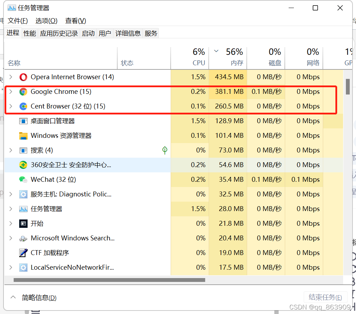This screenshot has width=356, height=314.
Task: Select the 进程 tab
Action: pos(13,33)
